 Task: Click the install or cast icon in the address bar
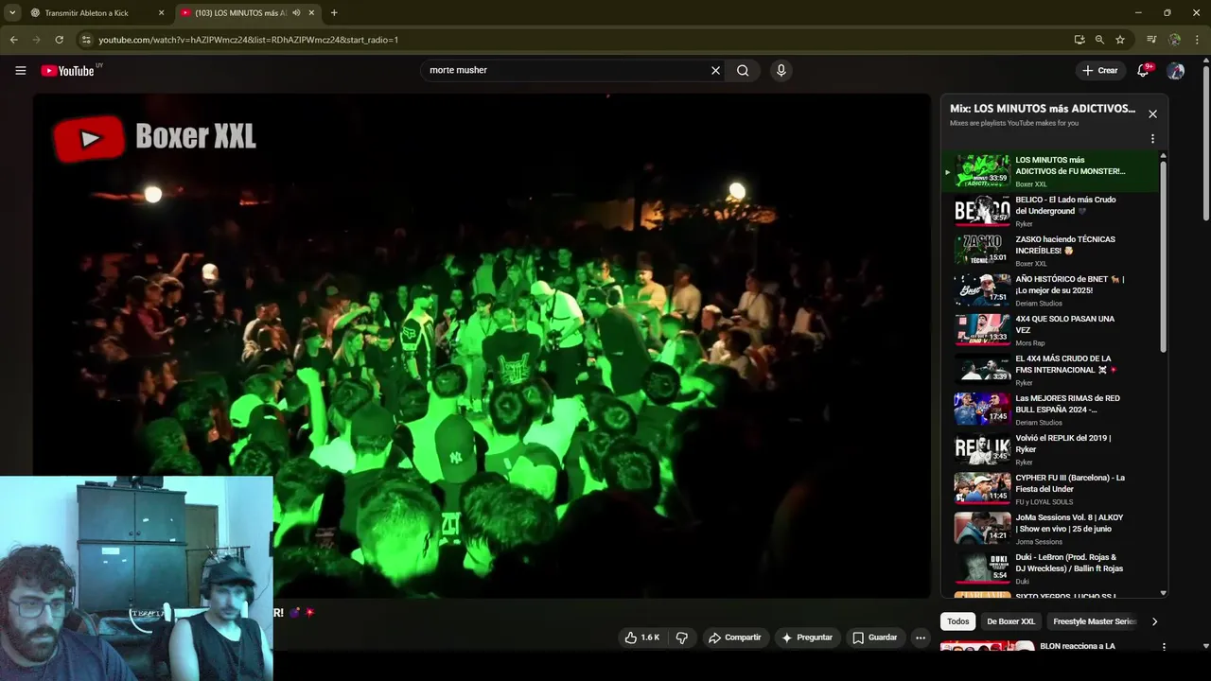click(1079, 40)
